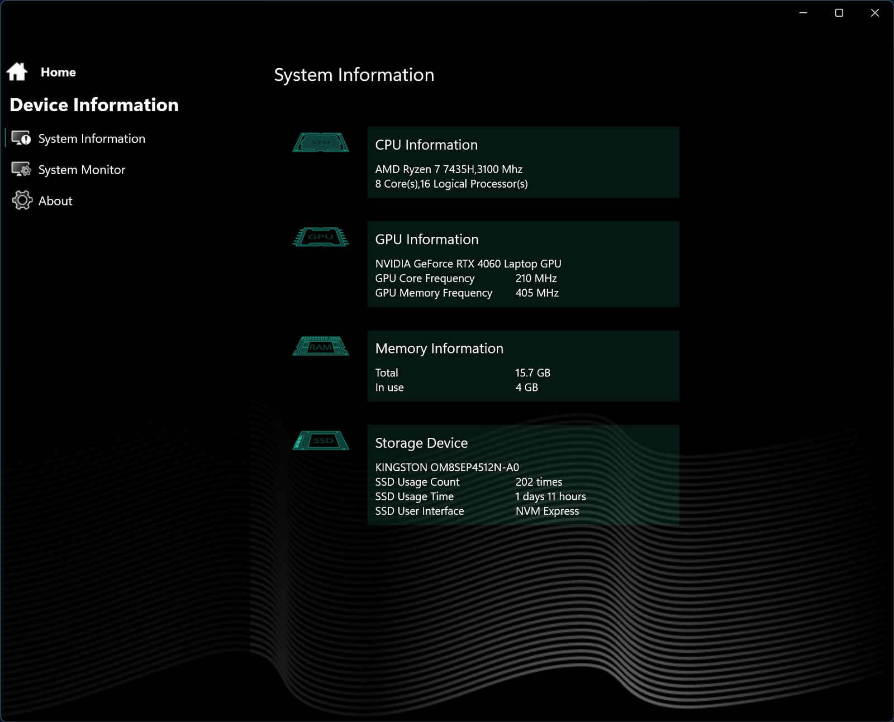Viewport: 894px width, 722px height.
Task: Click the RAM module icon
Action: pyautogui.click(x=321, y=346)
